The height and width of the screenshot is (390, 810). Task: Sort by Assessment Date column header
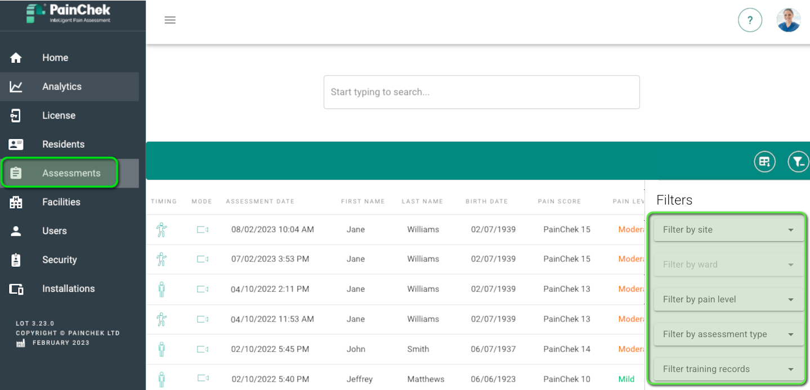coord(260,201)
